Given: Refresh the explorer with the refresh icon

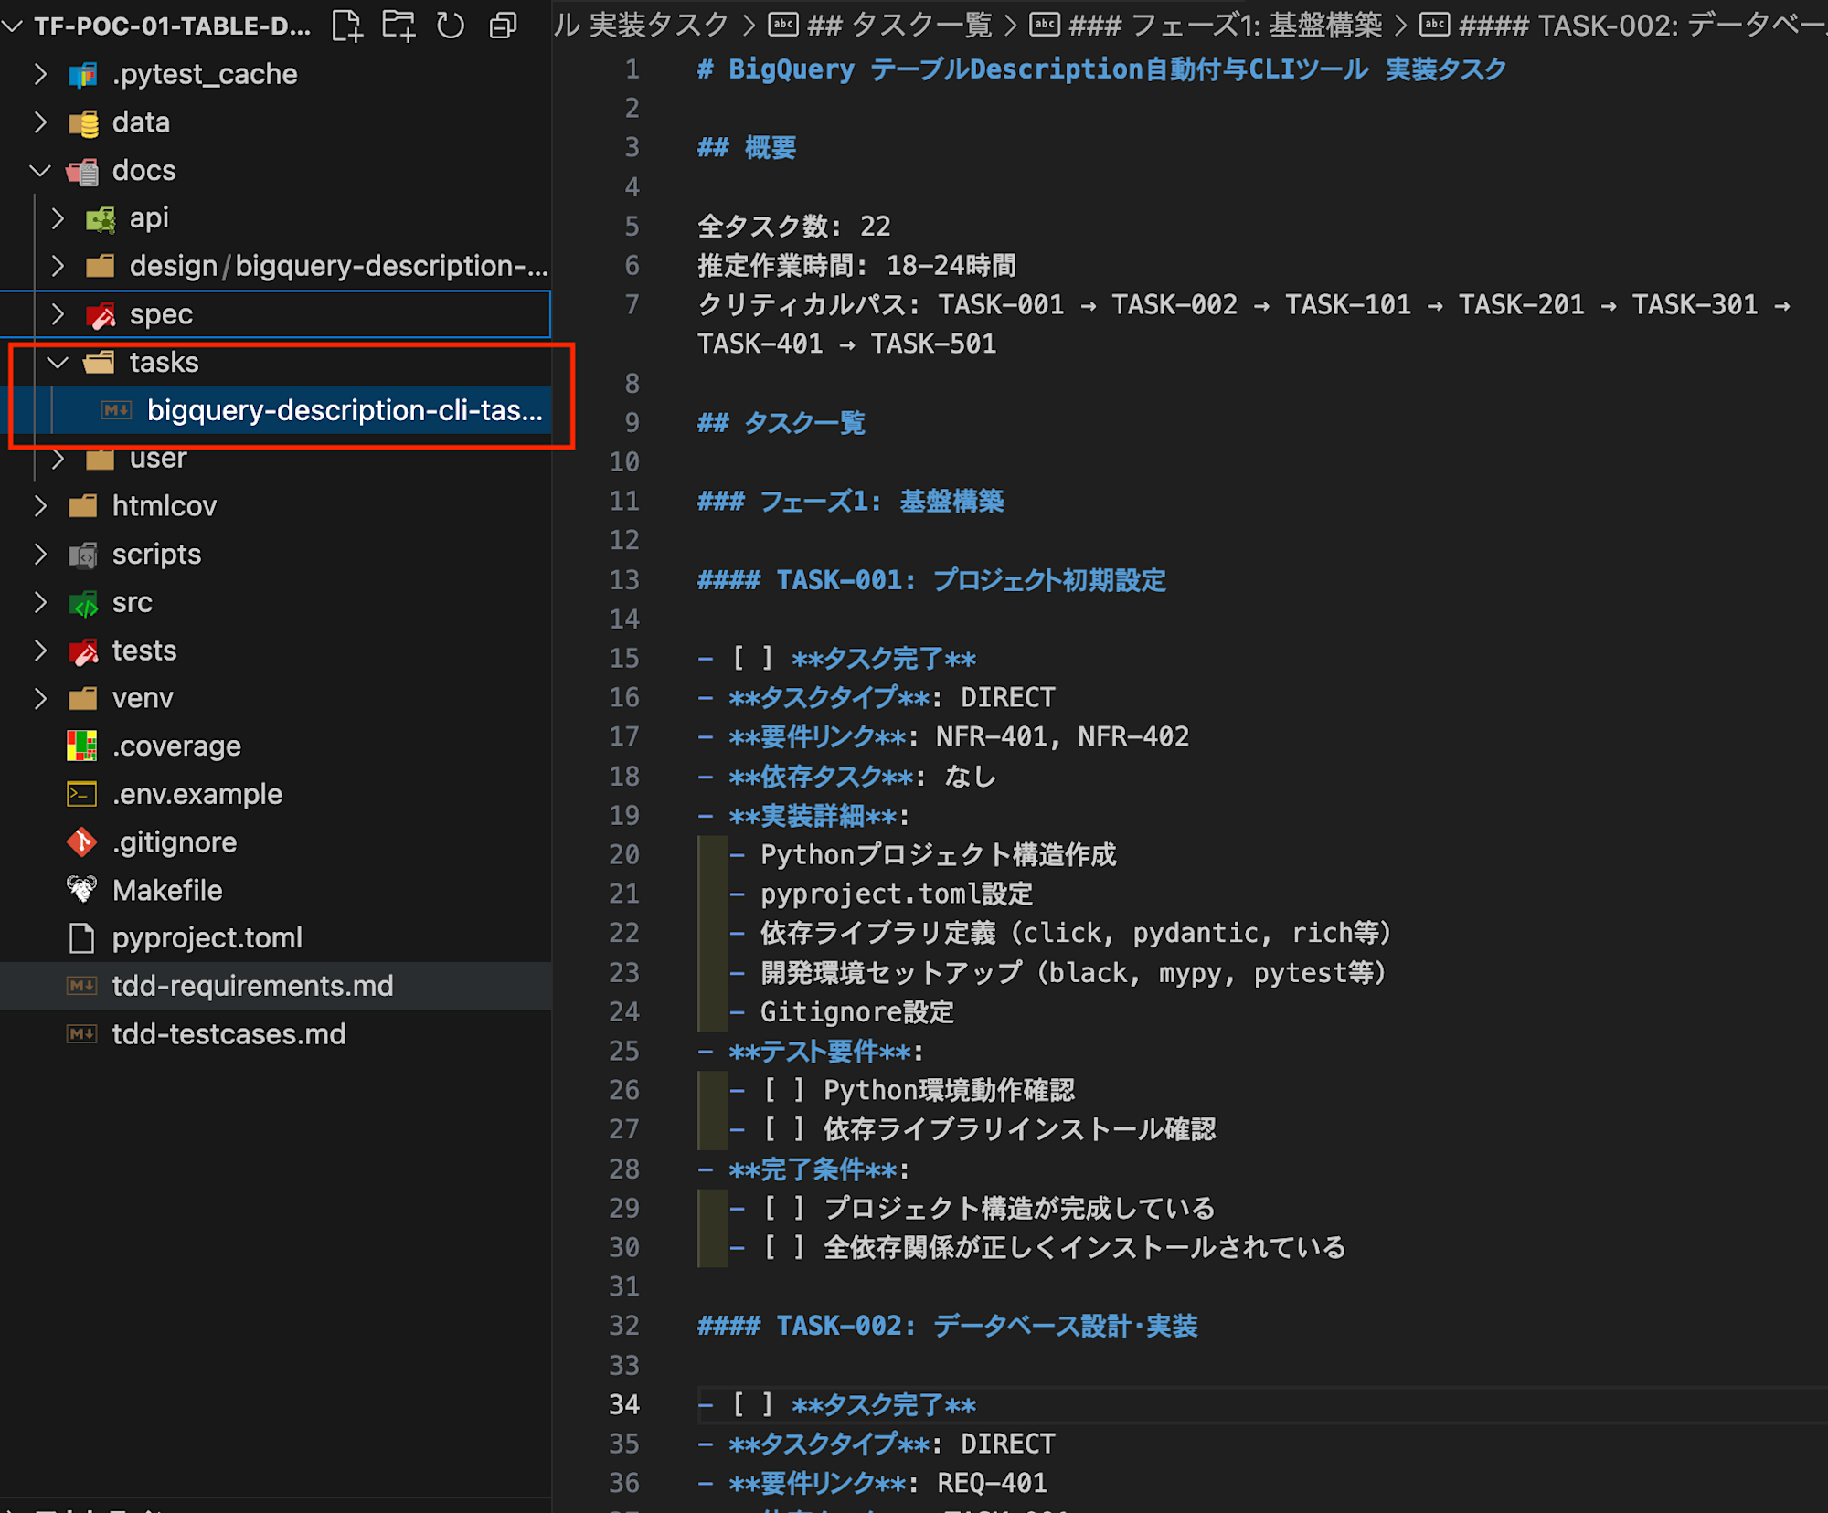Looking at the screenshot, I should [x=450, y=26].
